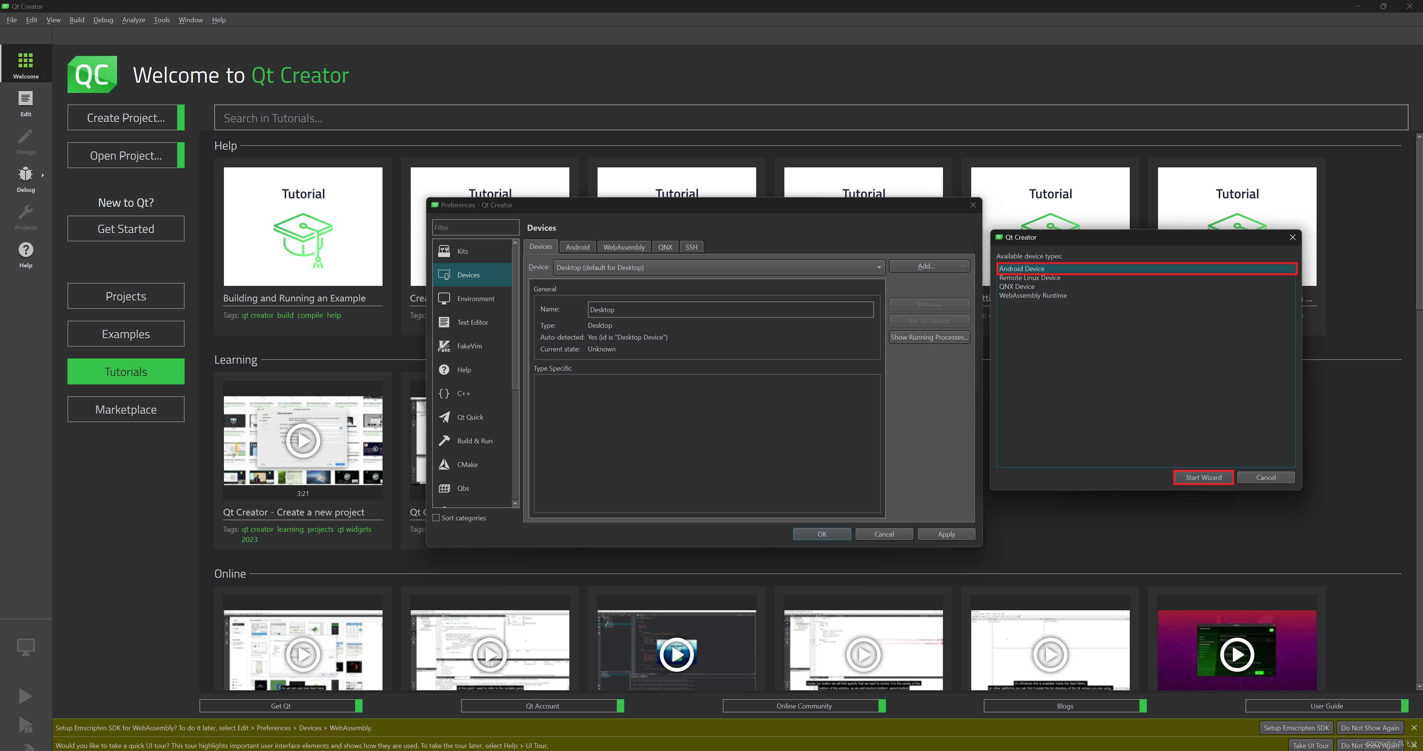Dismiss the Emscripten SDK info bar
Image resolution: width=1423 pixels, height=751 pixels.
pyautogui.click(x=1414, y=728)
